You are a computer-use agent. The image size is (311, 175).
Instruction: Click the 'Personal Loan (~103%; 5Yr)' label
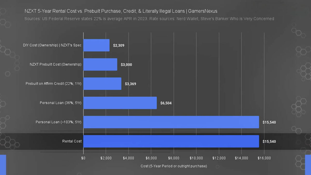point(59,122)
